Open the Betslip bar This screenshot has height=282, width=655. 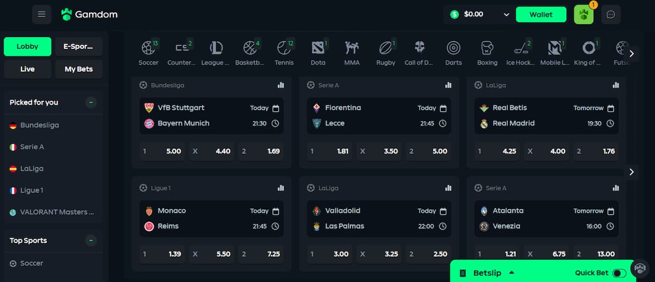pyautogui.click(x=542, y=272)
